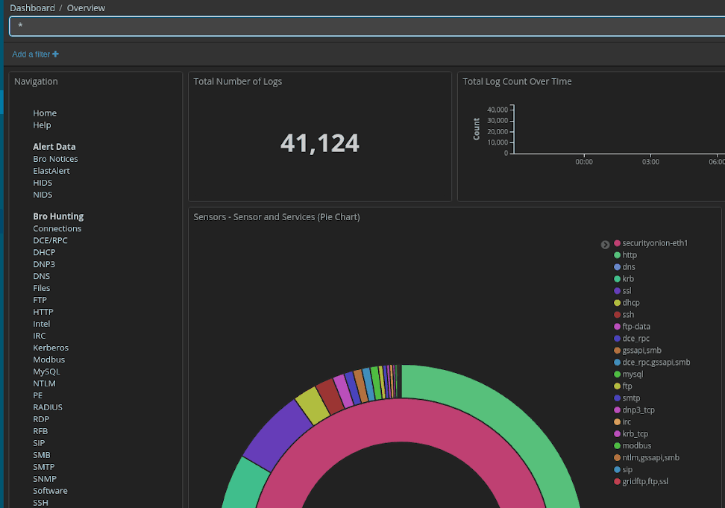Screen dimensions: 725x508
Task: Open the MySQL hunting link
Action: [47, 371]
